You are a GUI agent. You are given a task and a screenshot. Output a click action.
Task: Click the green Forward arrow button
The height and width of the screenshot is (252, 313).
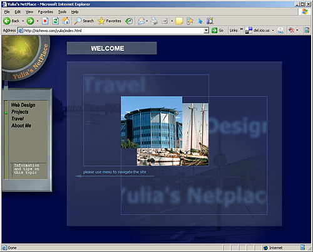(30, 21)
